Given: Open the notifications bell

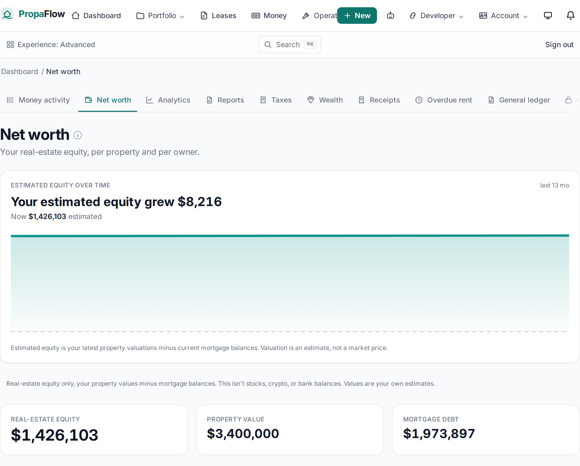Looking at the screenshot, I should [x=570, y=16].
